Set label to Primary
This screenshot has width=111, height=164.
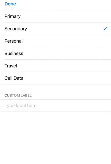click(56, 16)
